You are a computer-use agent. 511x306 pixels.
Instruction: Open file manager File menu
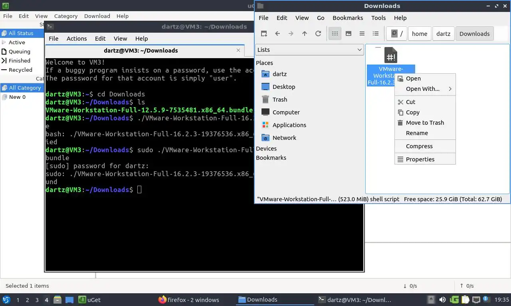(x=263, y=18)
